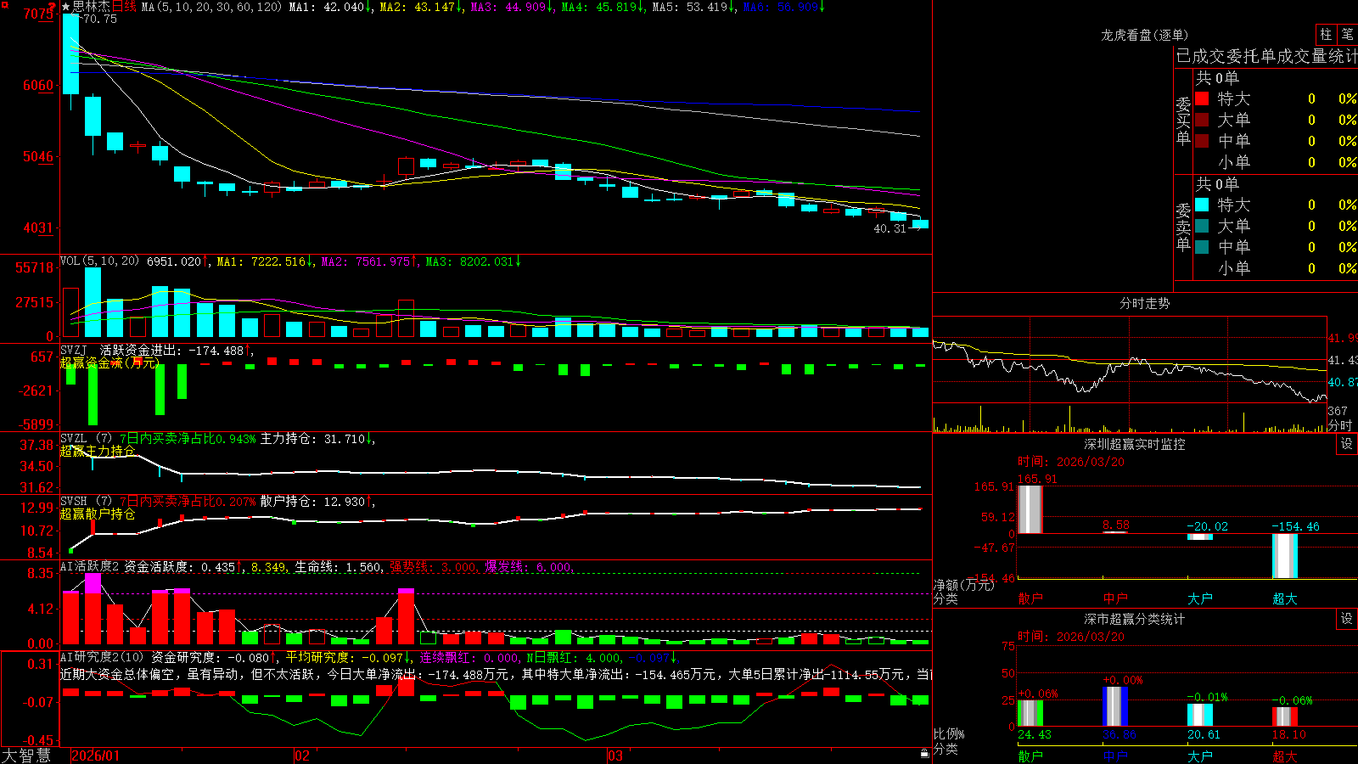
Task: Switch order view to 笔 tick mode
Action: (x=1347, y=34)
